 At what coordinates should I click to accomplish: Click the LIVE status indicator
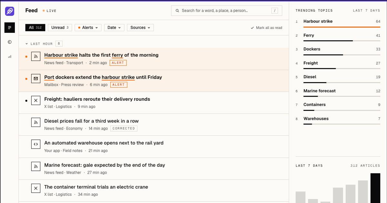(49, 11)
